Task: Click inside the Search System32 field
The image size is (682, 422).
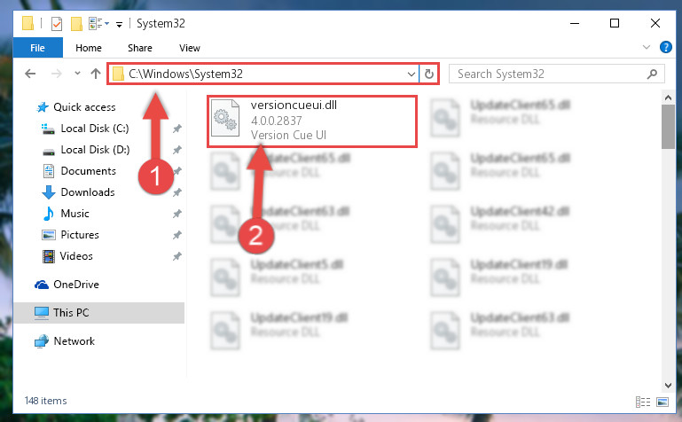Action: (548, 74)
